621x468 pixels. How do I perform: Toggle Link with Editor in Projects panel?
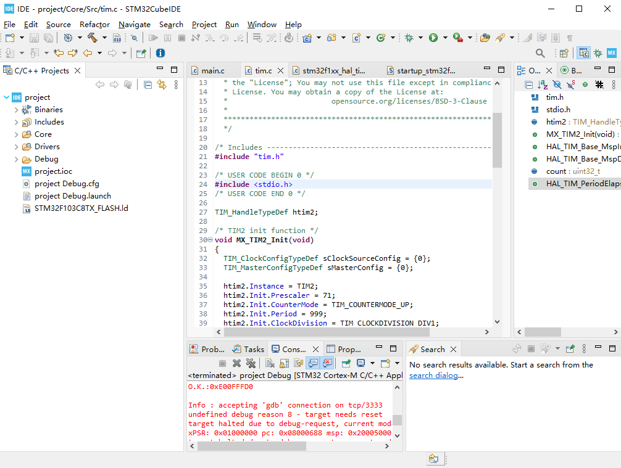coord(162,84)
